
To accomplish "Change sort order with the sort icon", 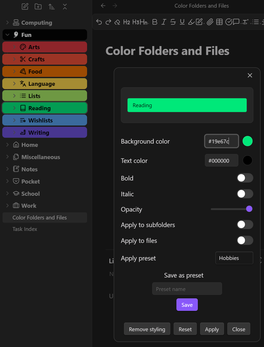I will (x=51, y=6).
